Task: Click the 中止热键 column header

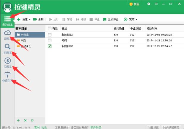Action: pyautogui.click(x=136, y=28)
